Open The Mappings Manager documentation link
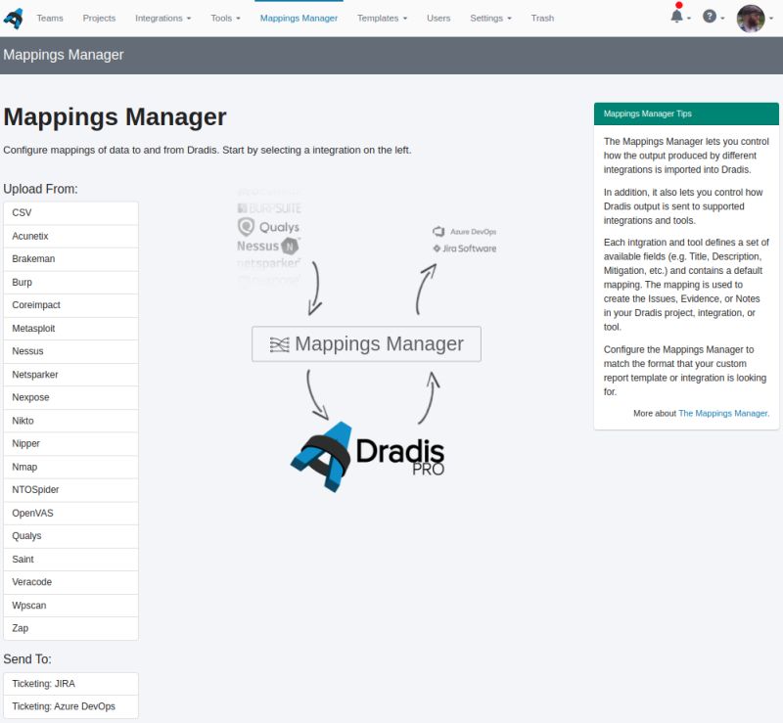783x723 pixels. (x=723, y=413)
